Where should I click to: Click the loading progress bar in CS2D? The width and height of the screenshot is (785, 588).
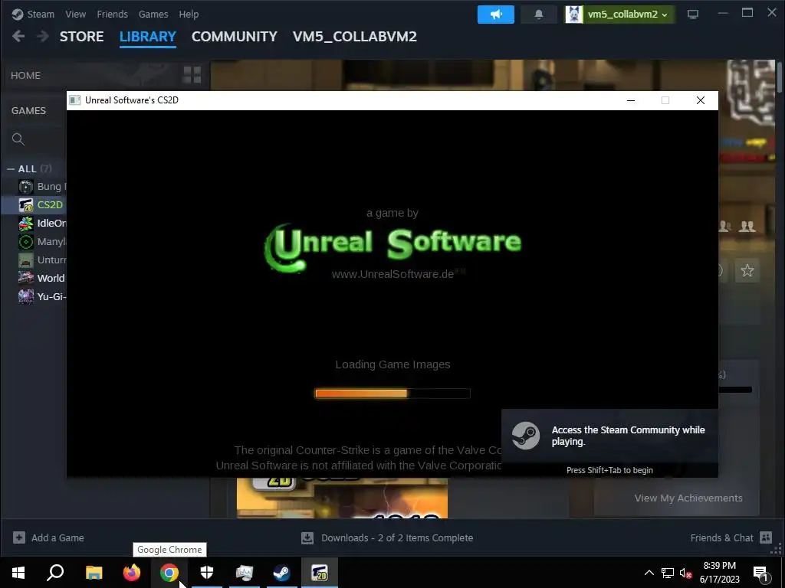click(x=392, y=394)
